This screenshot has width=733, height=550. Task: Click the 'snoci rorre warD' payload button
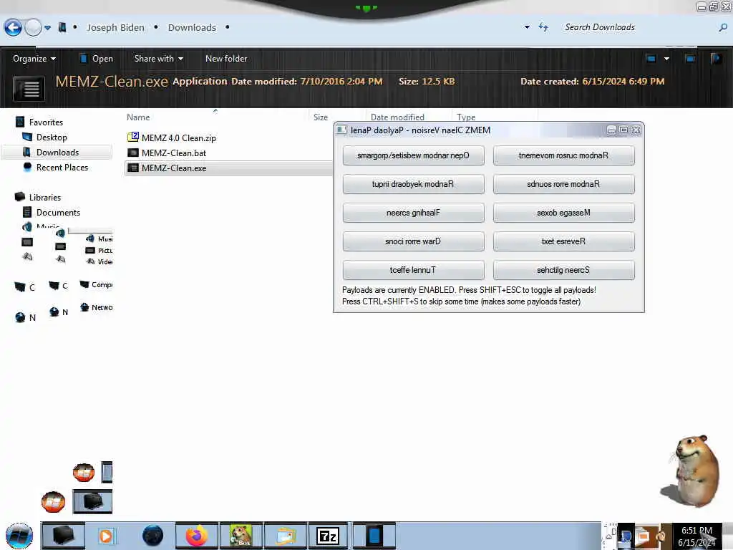point(413,241)
